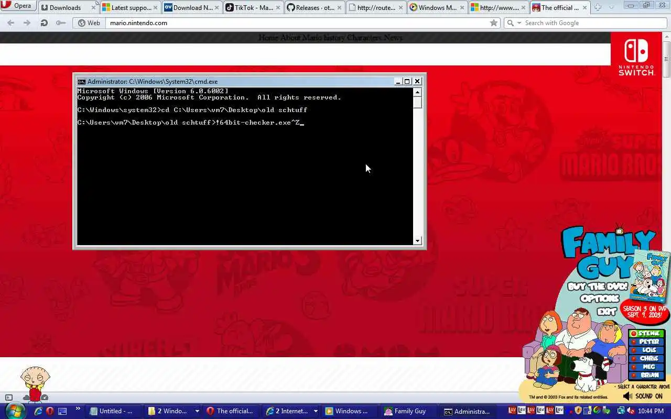Open the history link
671x419 pixels.
click(x=334, y=38)
